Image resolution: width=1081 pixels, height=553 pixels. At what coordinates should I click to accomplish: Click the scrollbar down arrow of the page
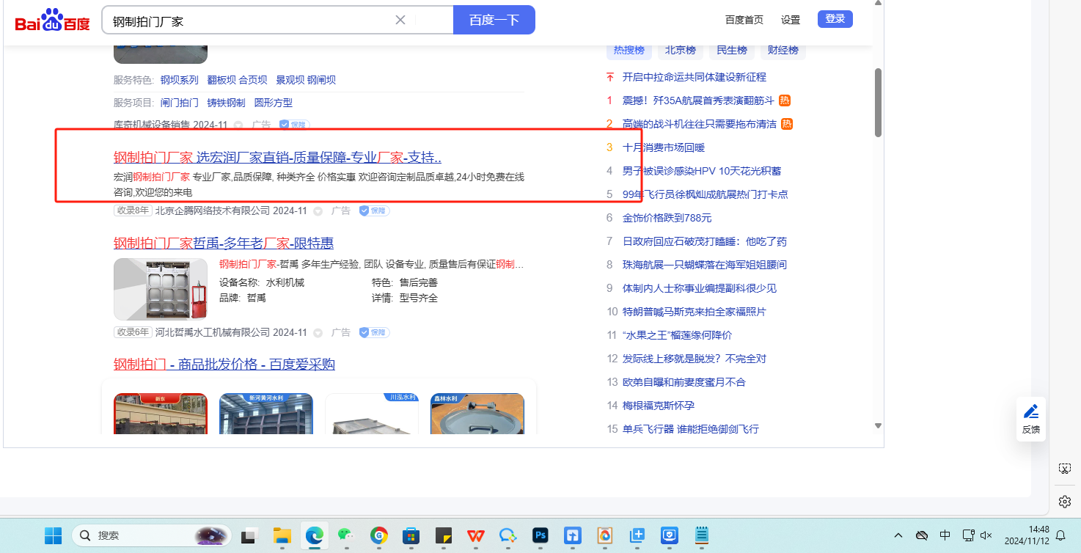(878, 425)
